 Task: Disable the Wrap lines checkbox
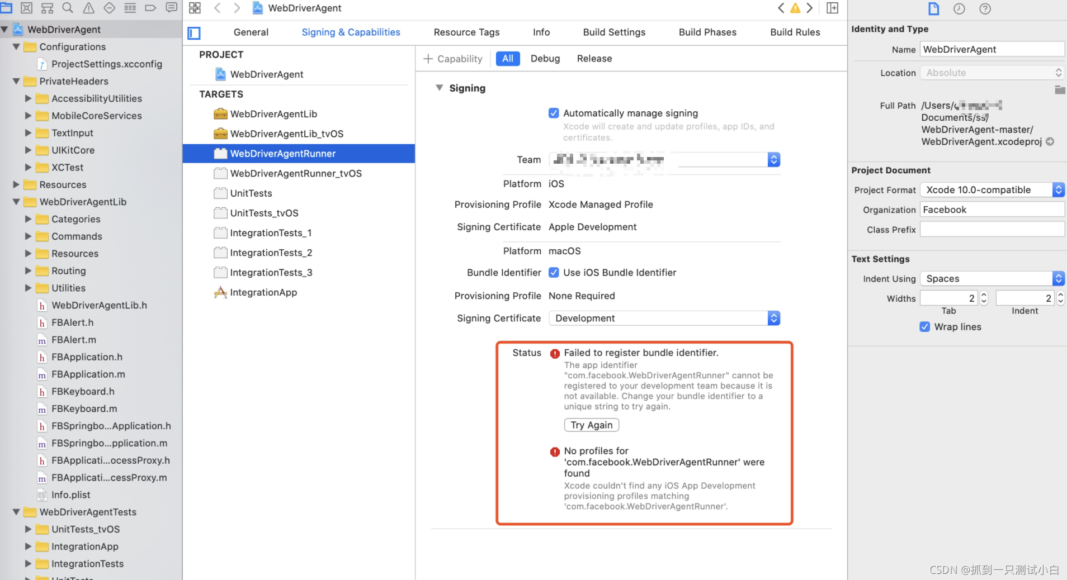925,327
